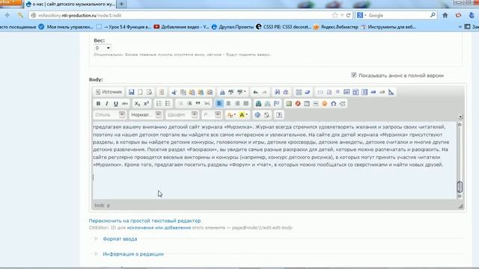Click the исключения или добавления link
Screen dimensions: 479x269
click(159, 228)
